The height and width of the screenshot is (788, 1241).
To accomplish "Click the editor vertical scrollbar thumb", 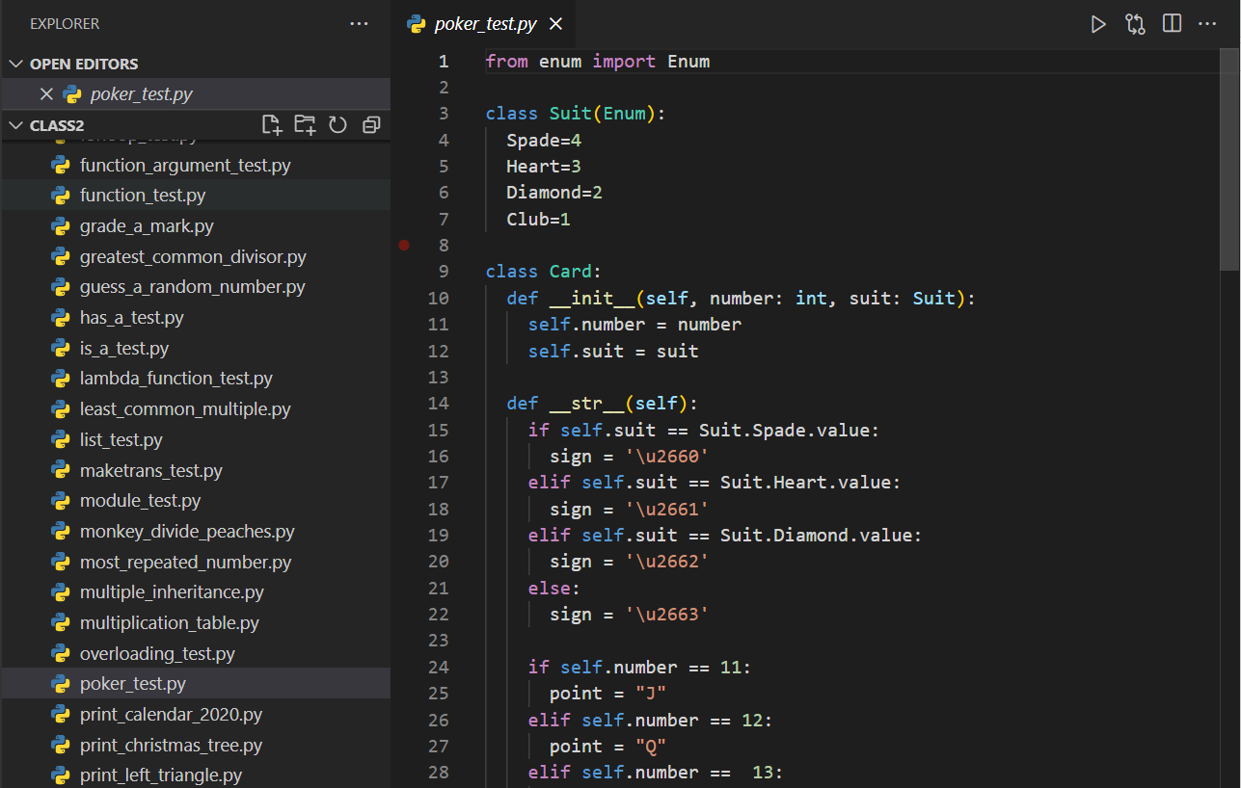I will click(x=1230, y=158).
